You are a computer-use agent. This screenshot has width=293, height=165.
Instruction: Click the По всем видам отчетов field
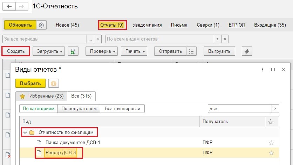(x=160, y=39)
